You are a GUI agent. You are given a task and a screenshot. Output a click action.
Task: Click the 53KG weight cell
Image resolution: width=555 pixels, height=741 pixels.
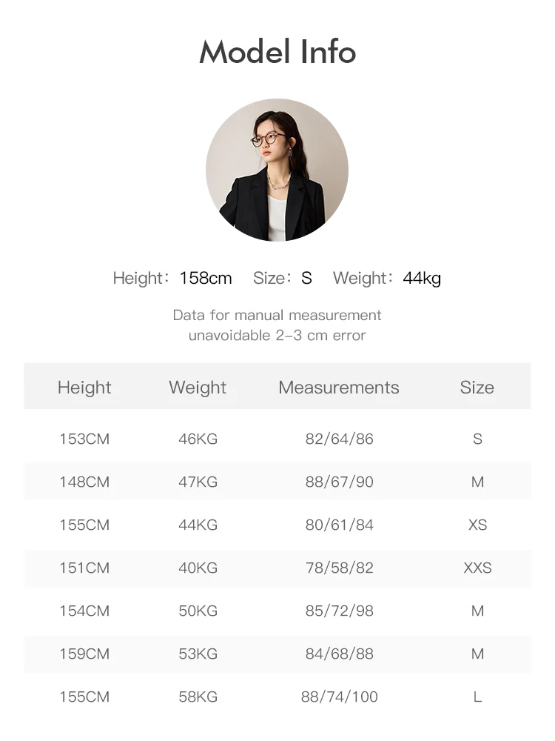click(198, 654)
